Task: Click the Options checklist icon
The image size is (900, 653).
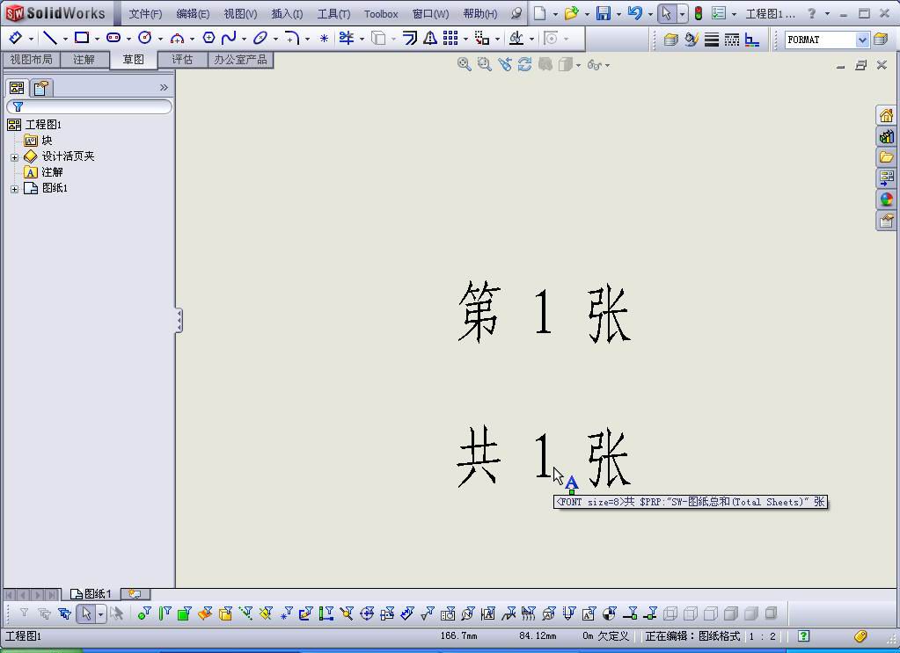Action: click(719, 13)
